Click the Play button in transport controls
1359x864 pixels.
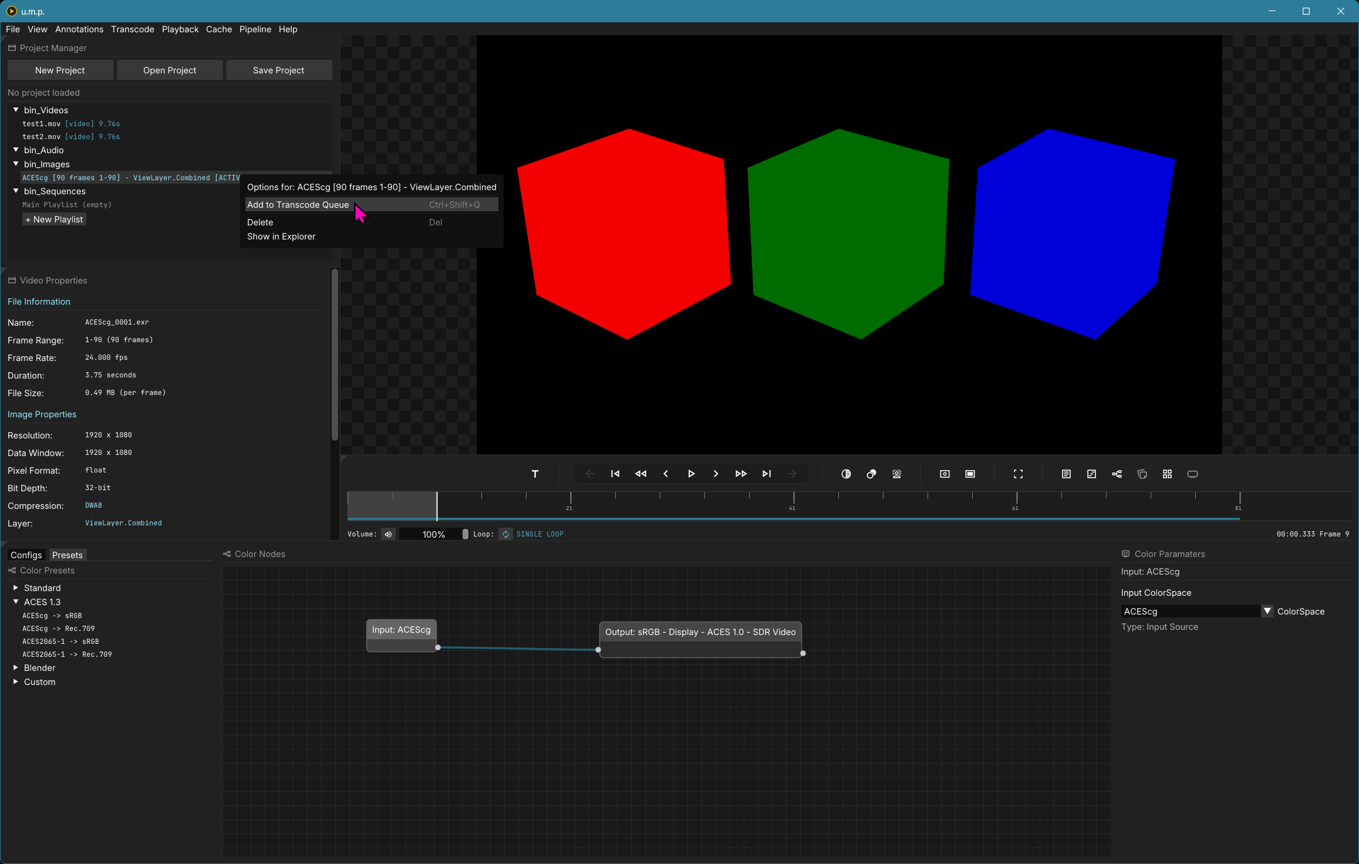(691, 474)
